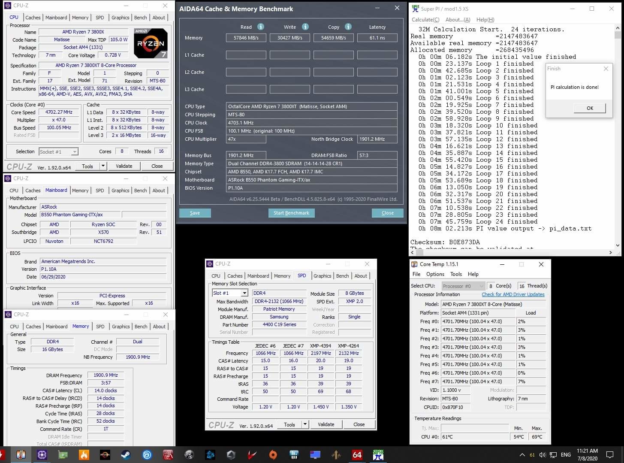Switch to Caches tab in top CPU-Z window
The width and height of the screenshot is (624, 463).
[x=33, y=18]
